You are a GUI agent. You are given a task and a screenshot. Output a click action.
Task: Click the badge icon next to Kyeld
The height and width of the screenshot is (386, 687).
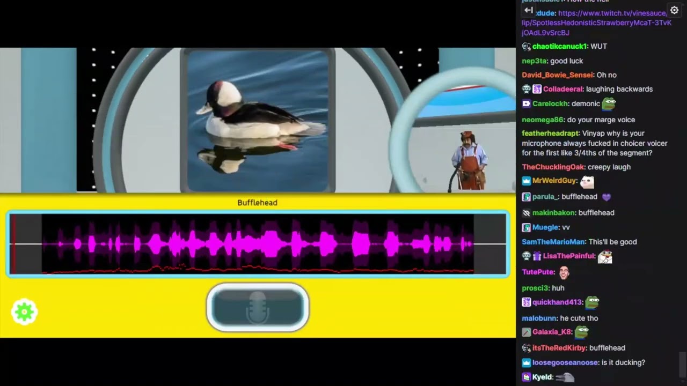pos(526,377)
